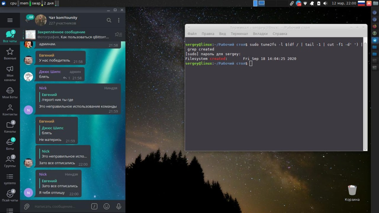
Task: Open the reply count on Джюс Шипс message
Action: point(67,78)
